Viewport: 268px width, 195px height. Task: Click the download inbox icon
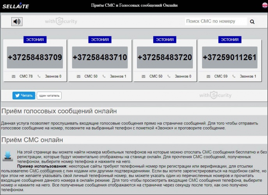coord(8,156)
